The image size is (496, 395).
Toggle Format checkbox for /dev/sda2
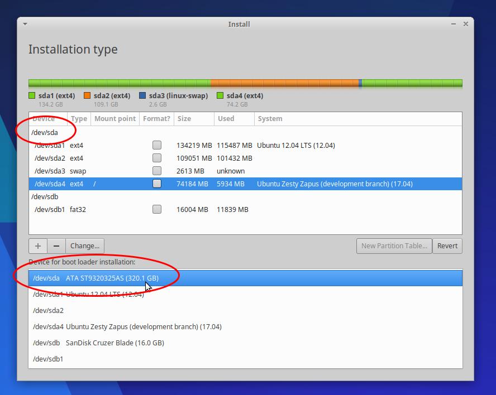[x=157, y=158]
